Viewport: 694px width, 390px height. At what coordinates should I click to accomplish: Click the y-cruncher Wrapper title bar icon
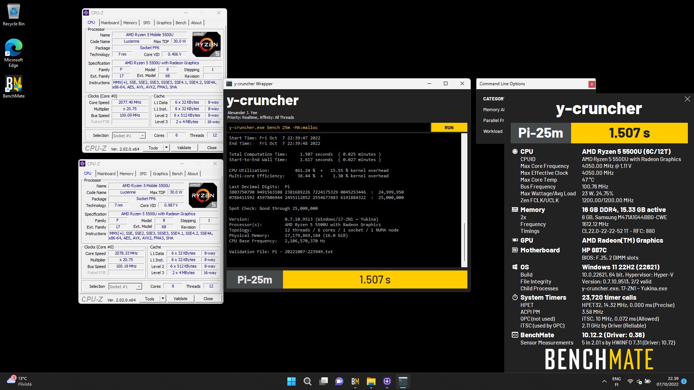(x=229, y=84)
